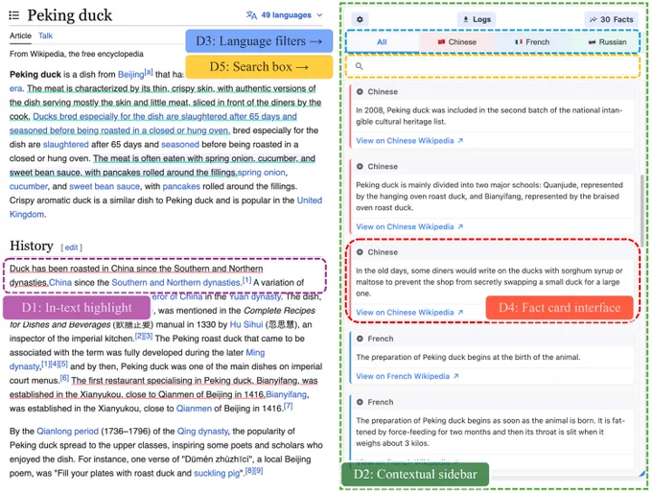Viewport: 652px width, 494px height.
Task: Click the sidebar search input box
Action: tap(493, 66)
